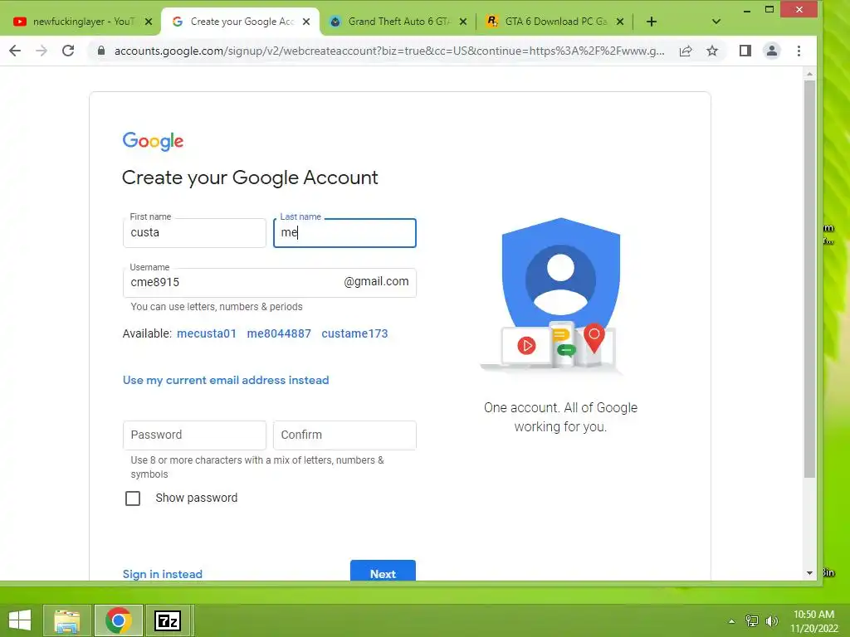
Task: Minimize the Chrome window
Action: 747,10
